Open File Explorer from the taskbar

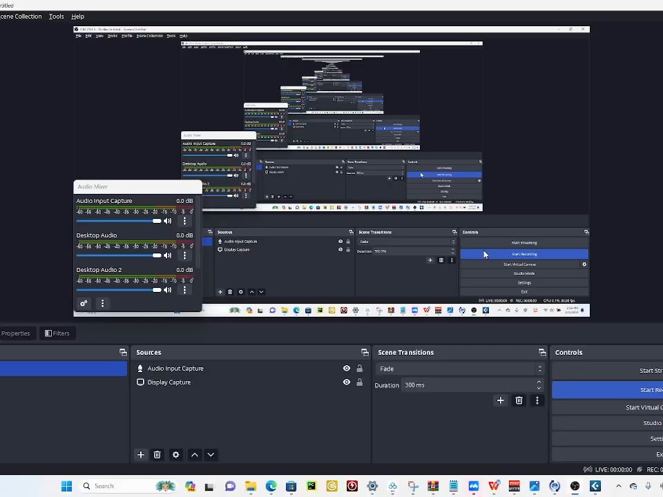(251, 486)
